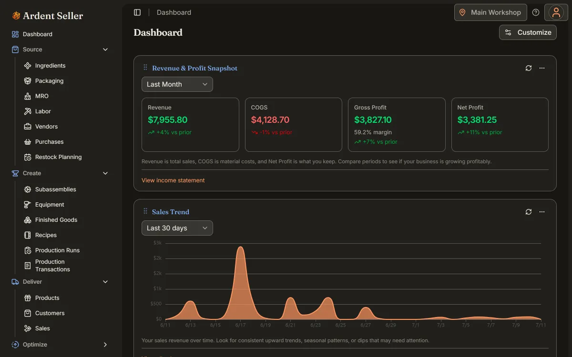Click the Production Runs icon
Viewport: 572px width, 357px height.
[x=28, y=250]
